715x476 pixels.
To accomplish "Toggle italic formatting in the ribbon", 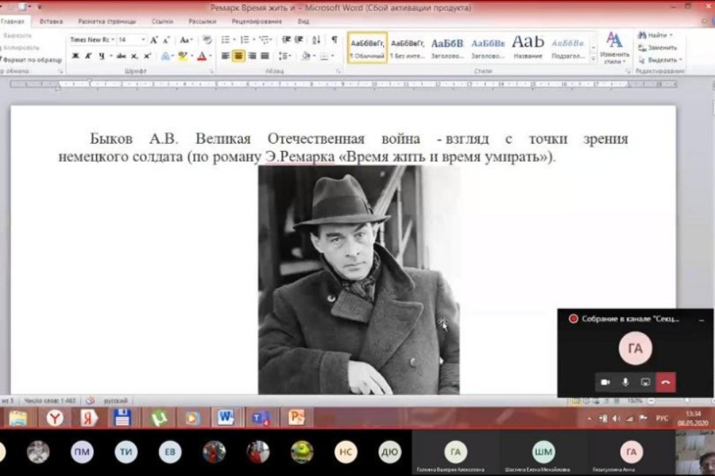I will pos(87,56).
